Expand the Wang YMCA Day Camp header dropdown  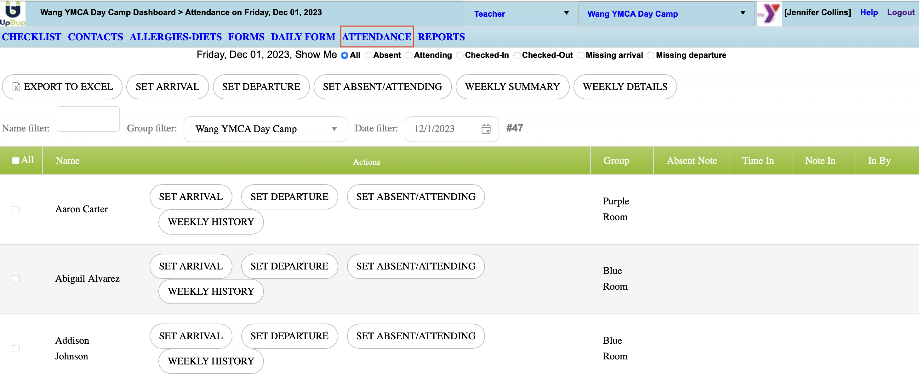click(666, 14)
